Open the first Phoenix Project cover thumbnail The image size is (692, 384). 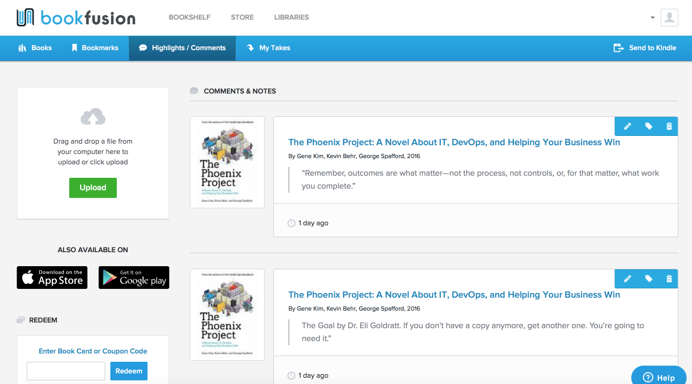[x=227, y=162]
